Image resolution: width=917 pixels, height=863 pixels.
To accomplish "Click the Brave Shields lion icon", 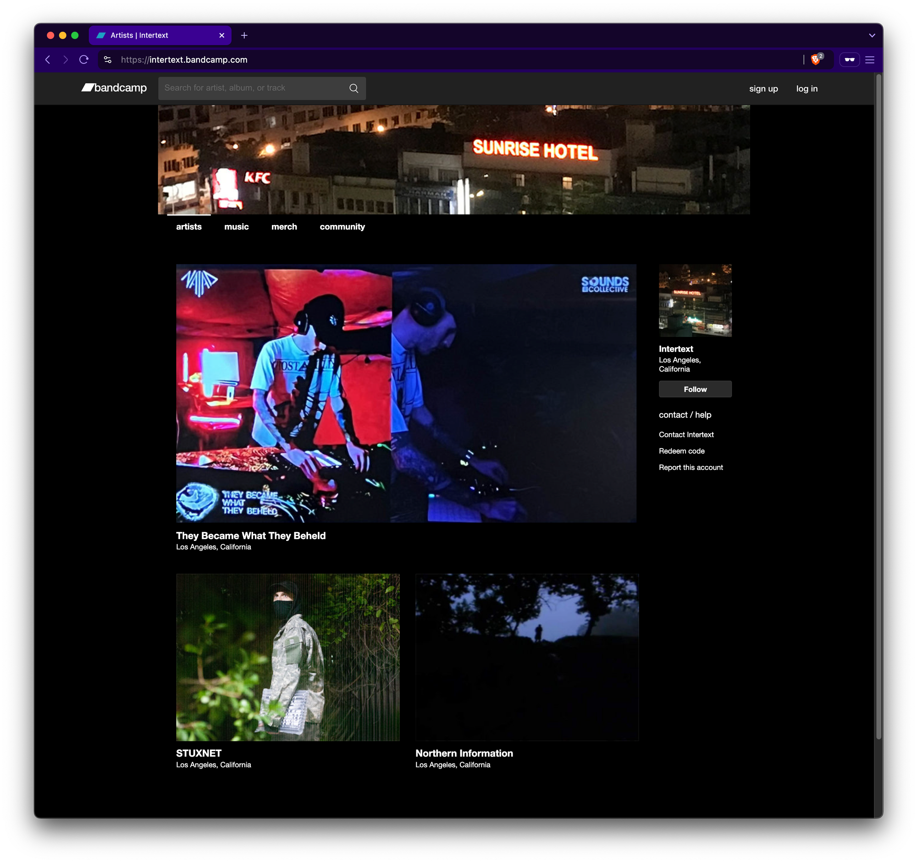I will pos(816,60).
